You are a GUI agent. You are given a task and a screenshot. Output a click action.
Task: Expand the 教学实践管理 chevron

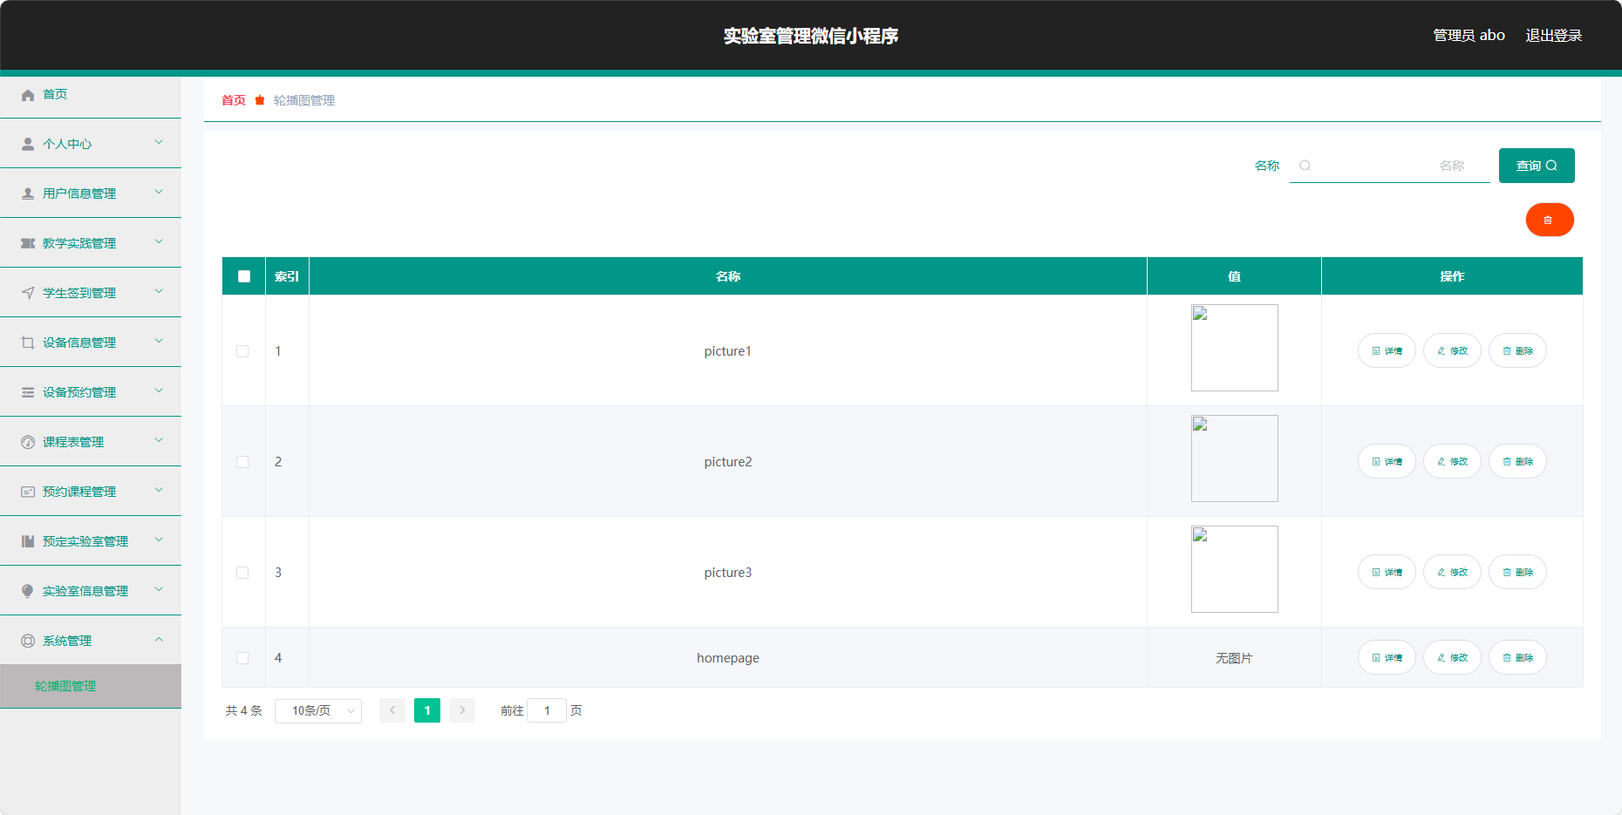tap(159, 241)
